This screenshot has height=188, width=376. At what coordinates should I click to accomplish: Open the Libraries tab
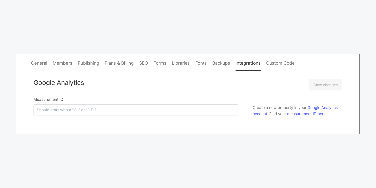181,63
